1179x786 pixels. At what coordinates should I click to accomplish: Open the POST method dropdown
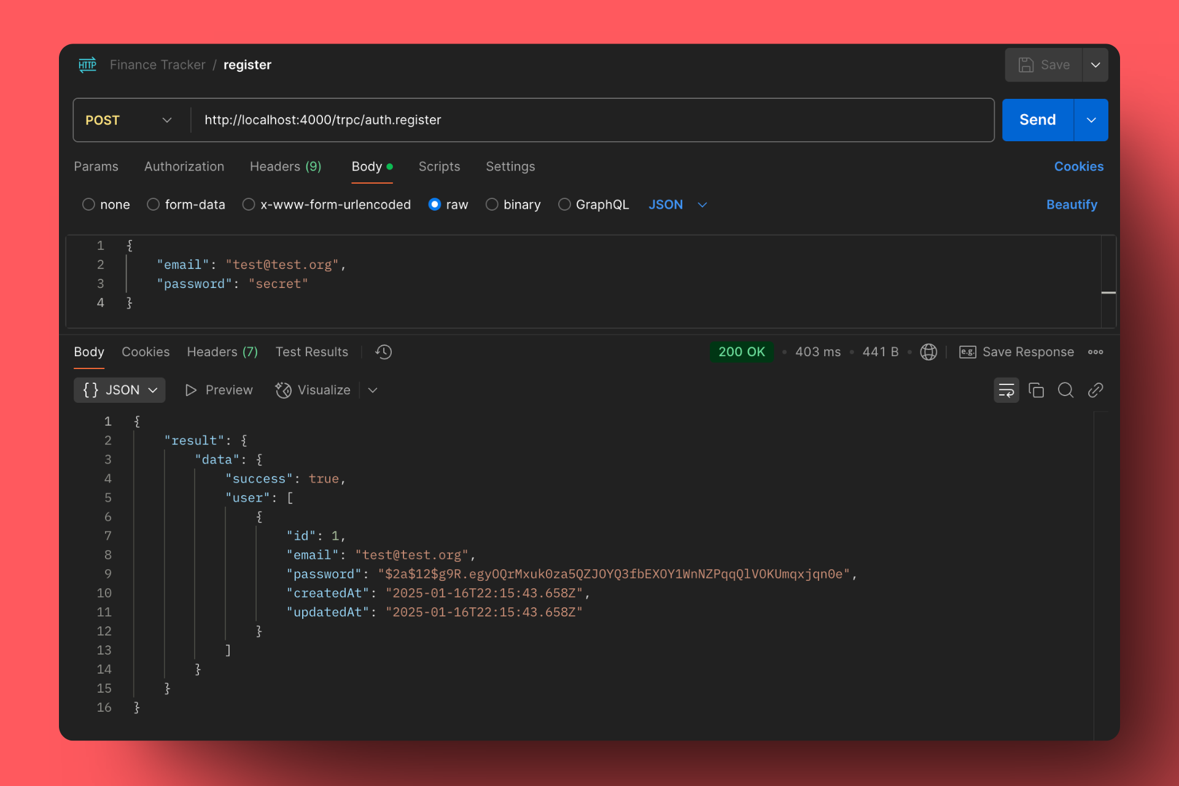pyautogui.click(x=131, y=120)
